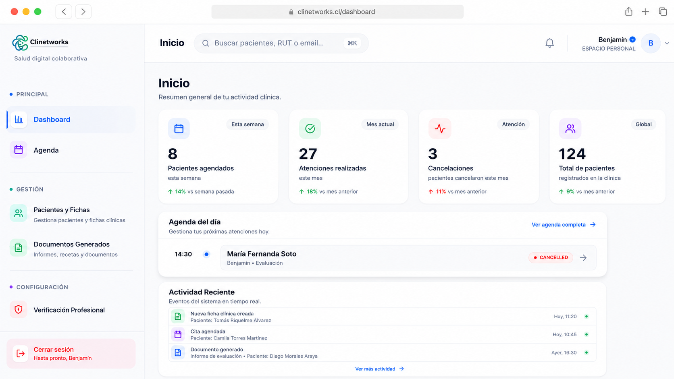Click Ver más actividad link

[379, 369]
